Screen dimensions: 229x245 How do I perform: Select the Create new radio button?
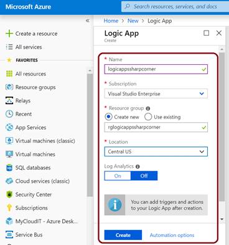(x=108, y=117)
